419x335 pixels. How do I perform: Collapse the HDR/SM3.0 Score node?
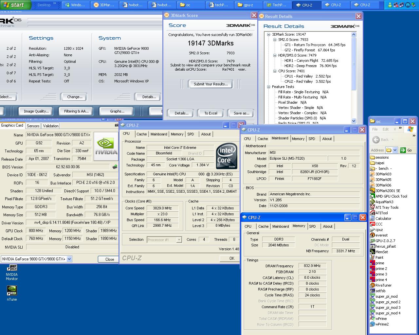coord(275,55)
